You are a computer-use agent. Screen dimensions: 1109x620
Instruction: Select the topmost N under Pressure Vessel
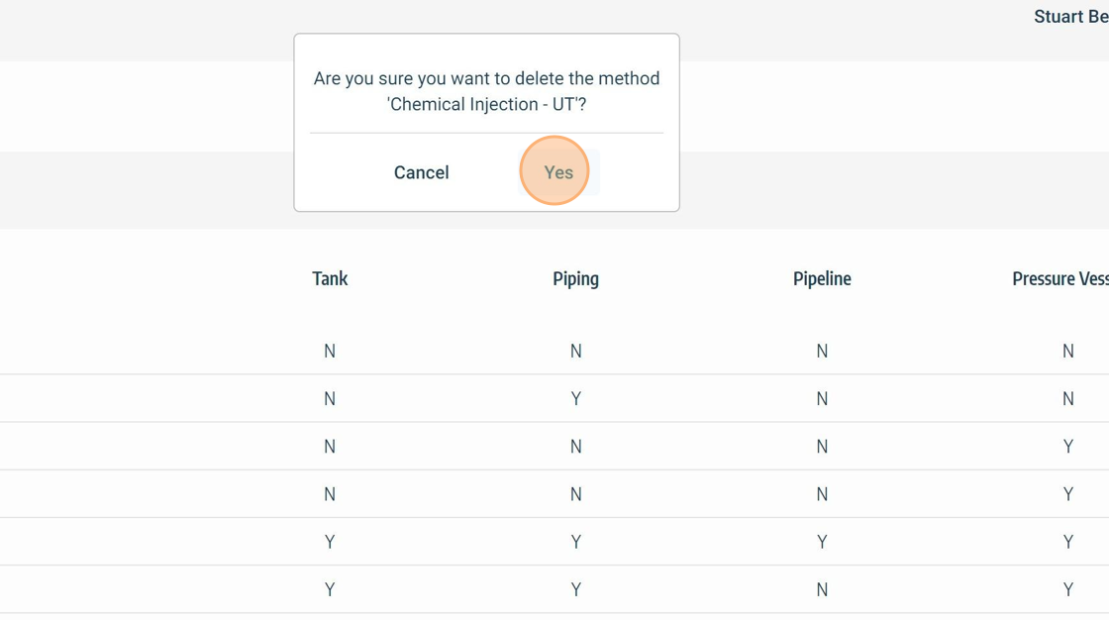(1067, 352)
